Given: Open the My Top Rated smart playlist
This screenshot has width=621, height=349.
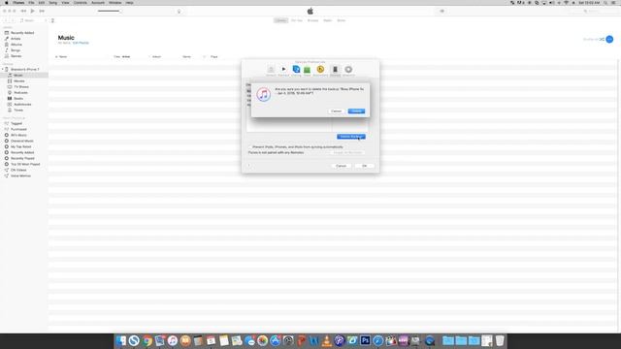Looking at the screenshot, I should pos(20,146).
